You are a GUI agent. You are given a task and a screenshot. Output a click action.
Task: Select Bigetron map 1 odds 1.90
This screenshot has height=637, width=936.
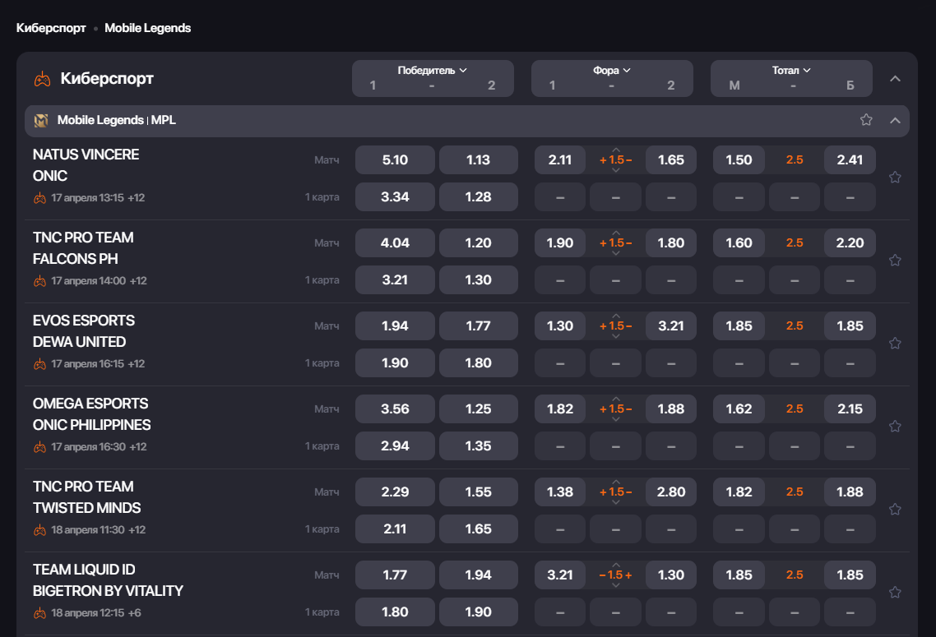coord(478,612)
